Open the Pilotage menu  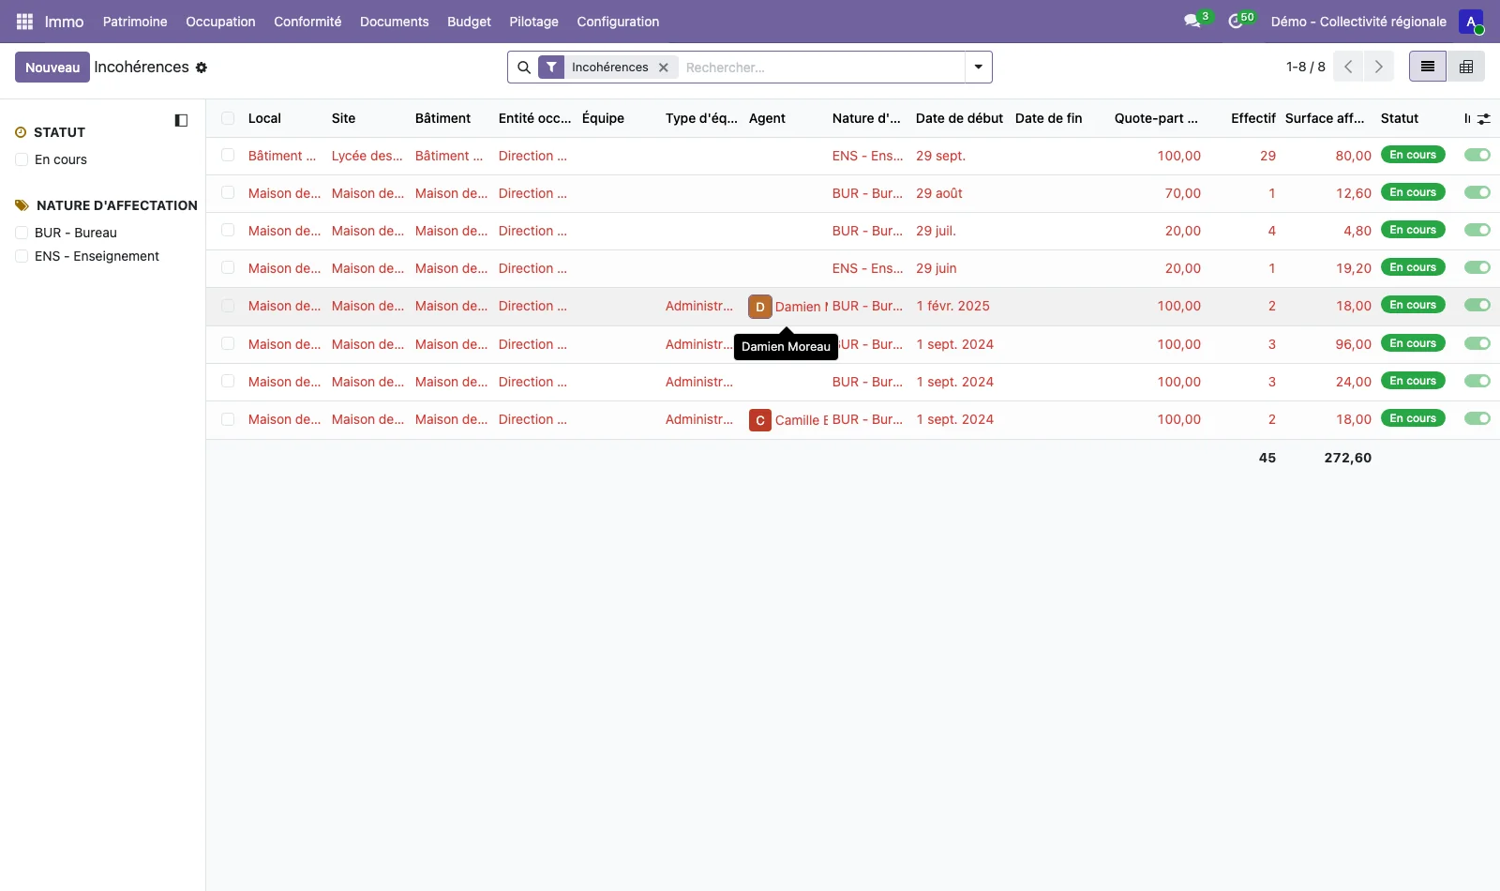point(533,22)
